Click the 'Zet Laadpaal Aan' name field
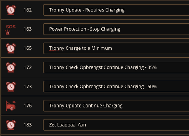189x136 pixels. [116, 125]
